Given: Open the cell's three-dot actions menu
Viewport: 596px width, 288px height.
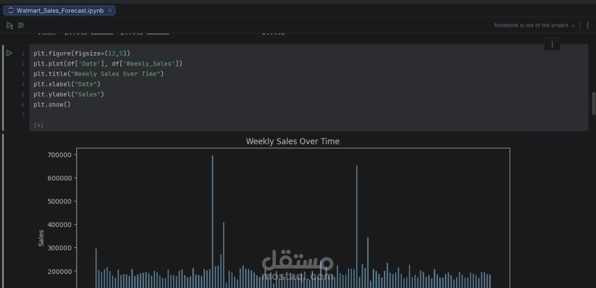Looking at the screenshot, I should [552, 44].
